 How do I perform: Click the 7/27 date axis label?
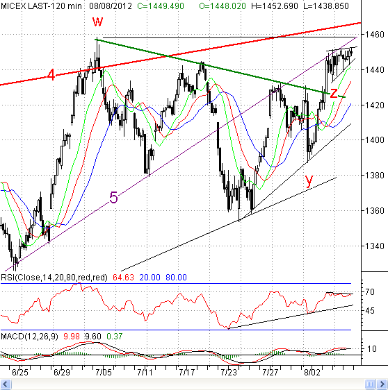click(x=270, y=373)
